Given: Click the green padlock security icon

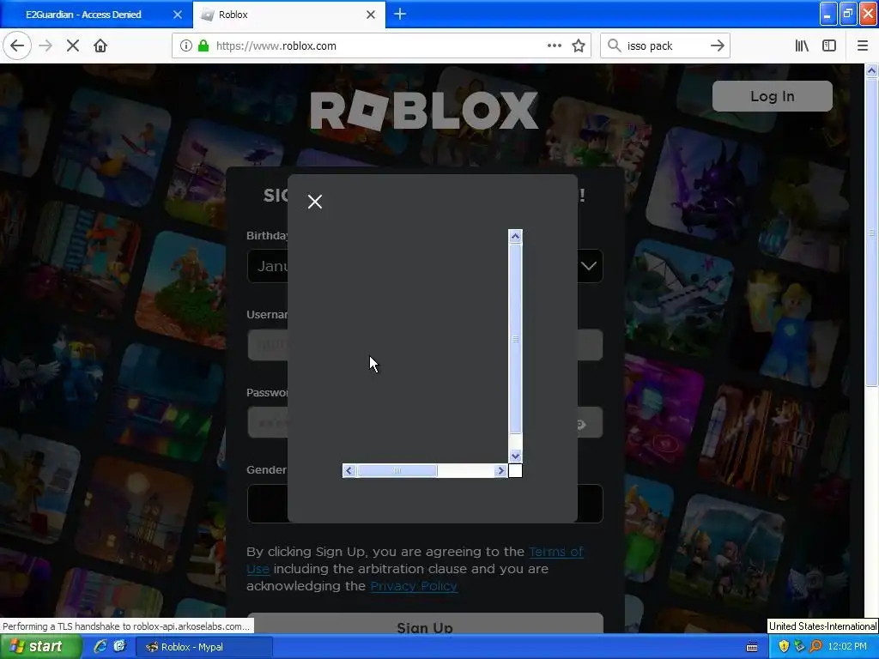Looking at the screenshot, I should 203,46.
